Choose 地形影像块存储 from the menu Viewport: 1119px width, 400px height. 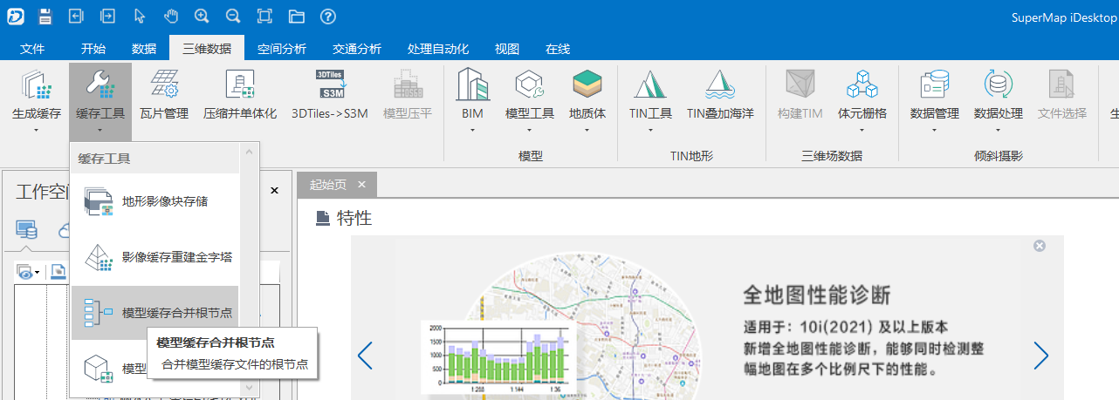pos(155,201)
